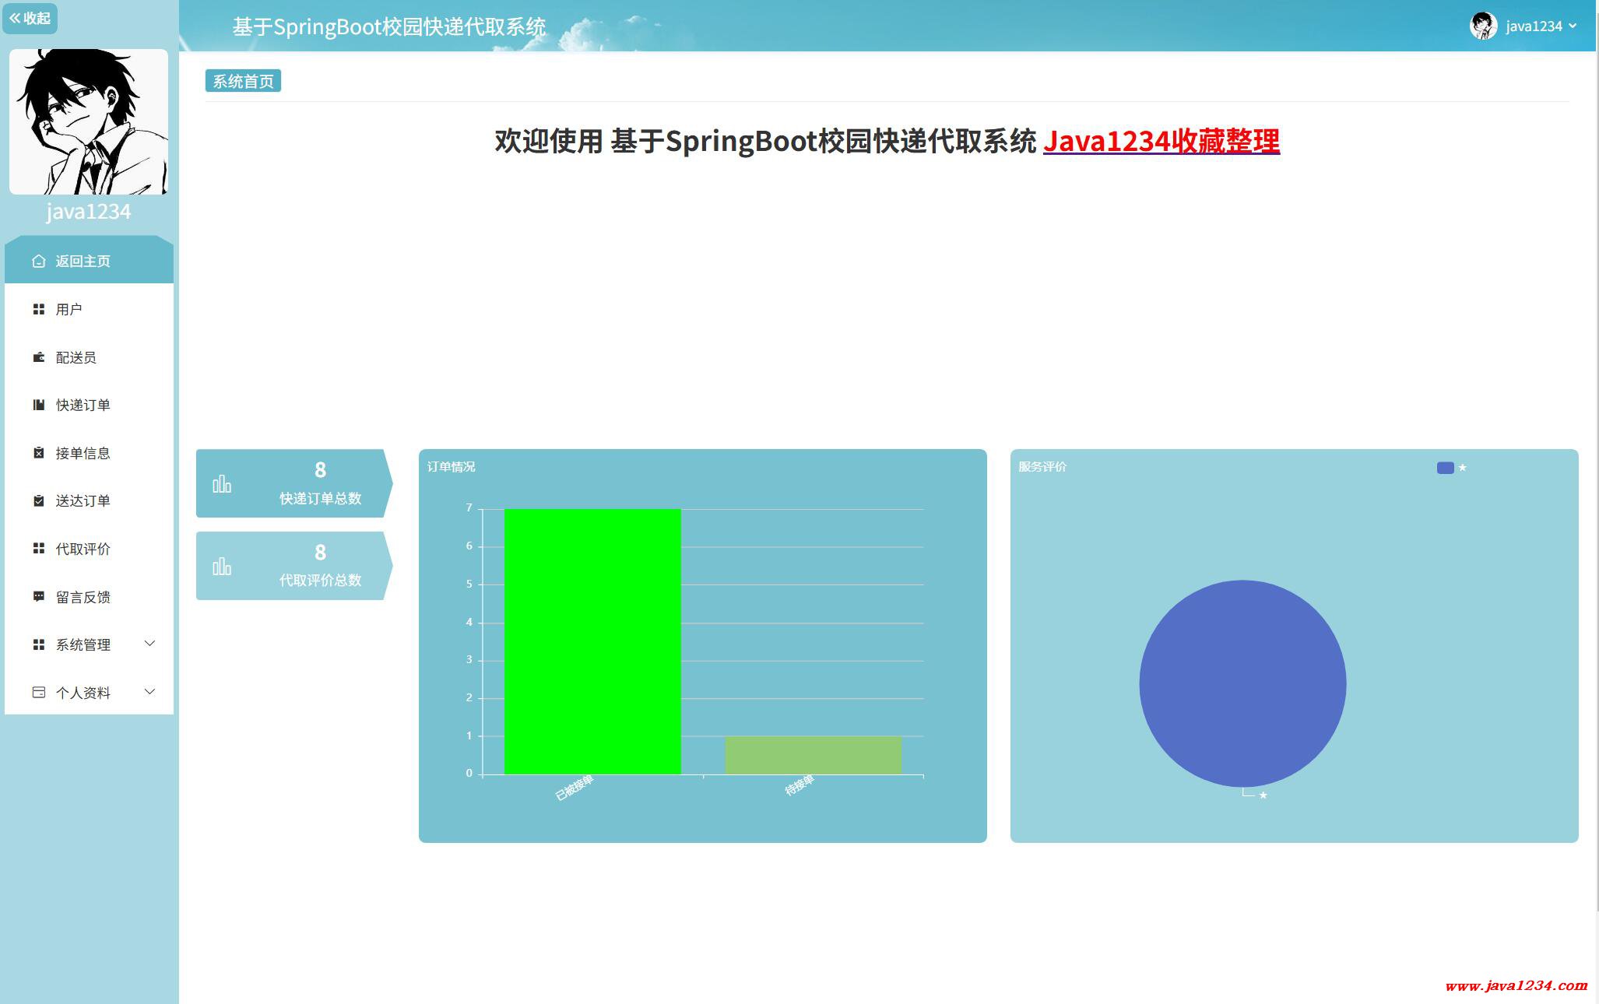1599x1004 pixels.
Task: Click the grid icon next to 用户
Action: (38, 310)
